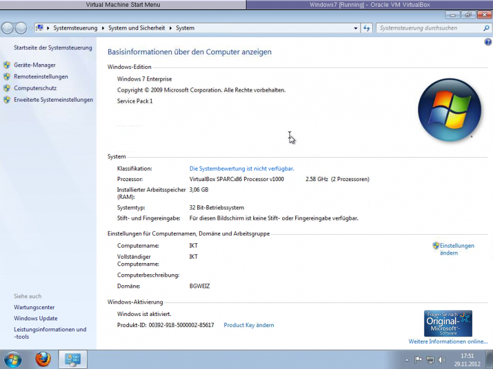Open the volume speaker icon
Viewport: 493px width, 369px height.
(x=442, y=360)
